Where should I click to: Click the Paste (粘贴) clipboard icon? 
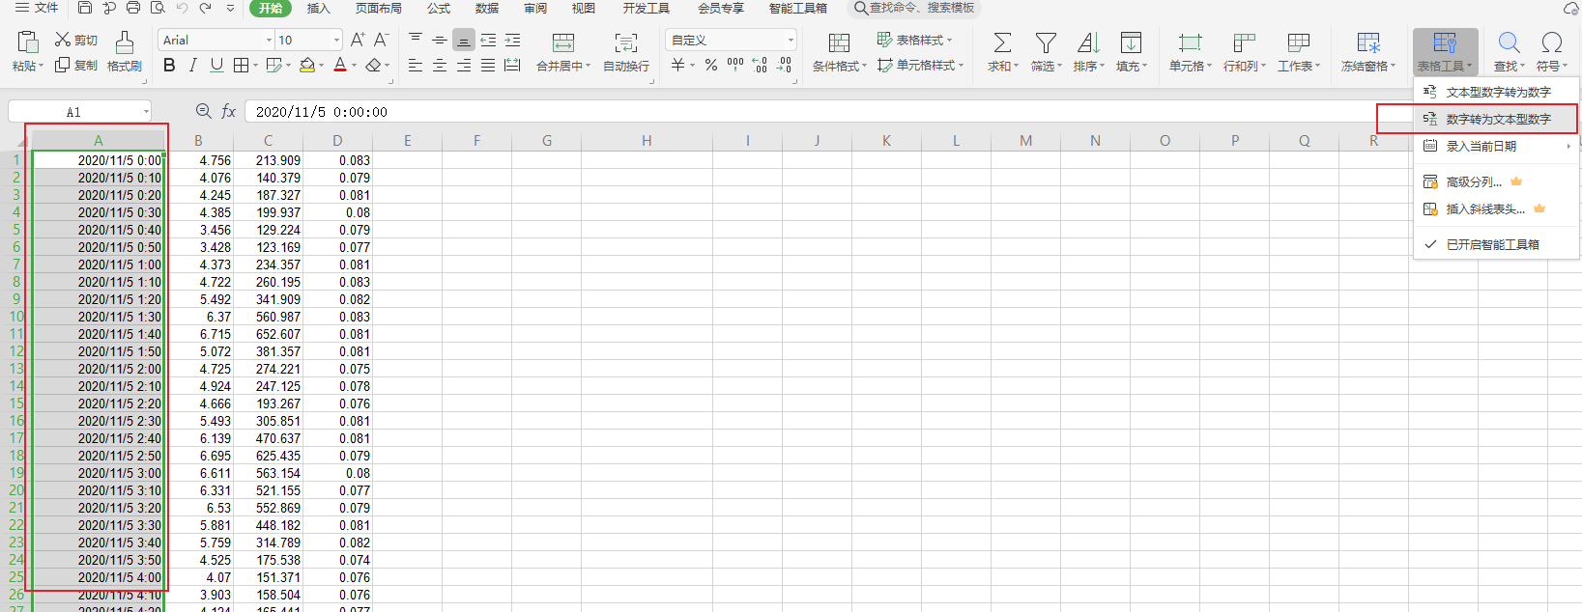[28, 42]
